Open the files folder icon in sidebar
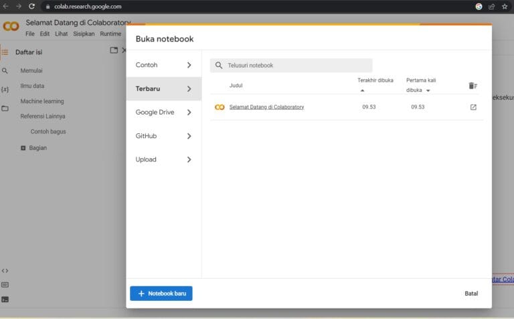This screenshot has height=319, width=514. [5, 108]
